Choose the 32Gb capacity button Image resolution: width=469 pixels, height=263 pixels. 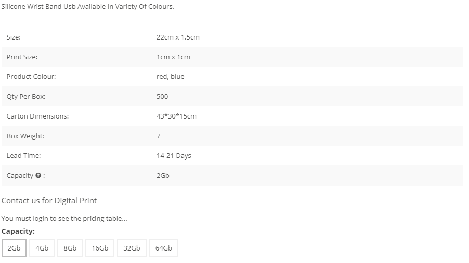[x=132, y=248]
